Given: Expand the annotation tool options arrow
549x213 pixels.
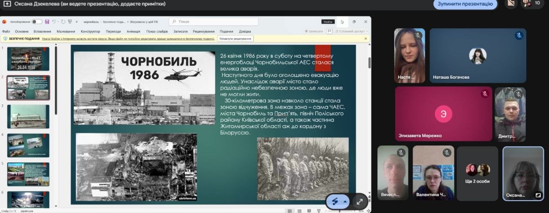Looking at the screenshot, I should pos(345,201).
